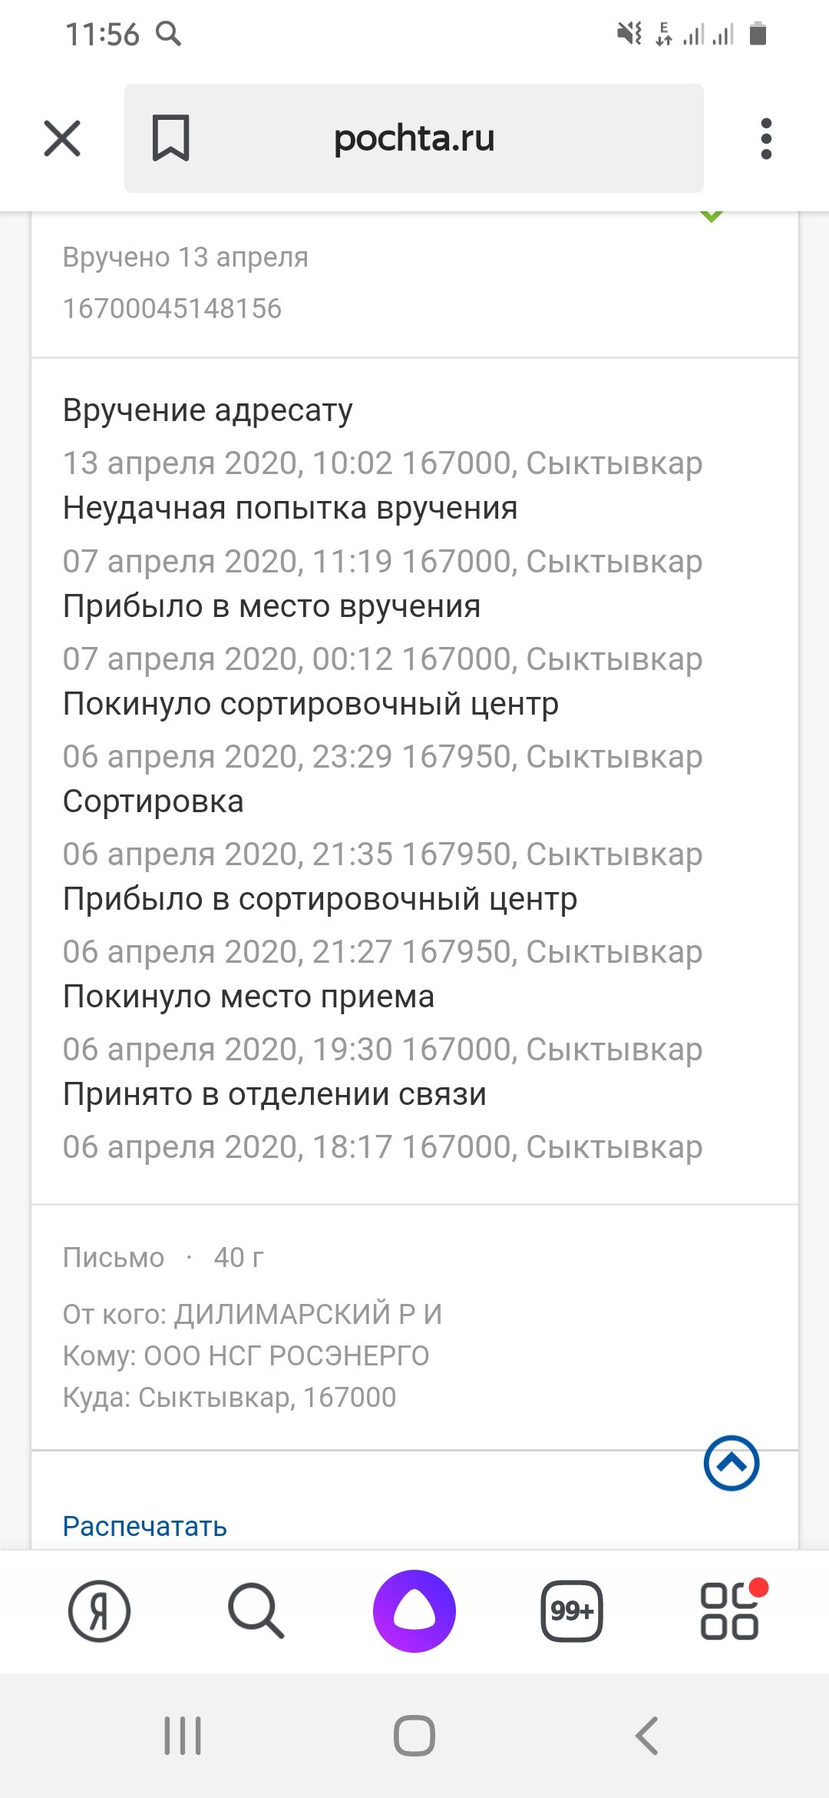Image resolution: width=829 pixels, height=1798 pixels.
Task: Tap the status bar search icon
Action: [168, 34]
